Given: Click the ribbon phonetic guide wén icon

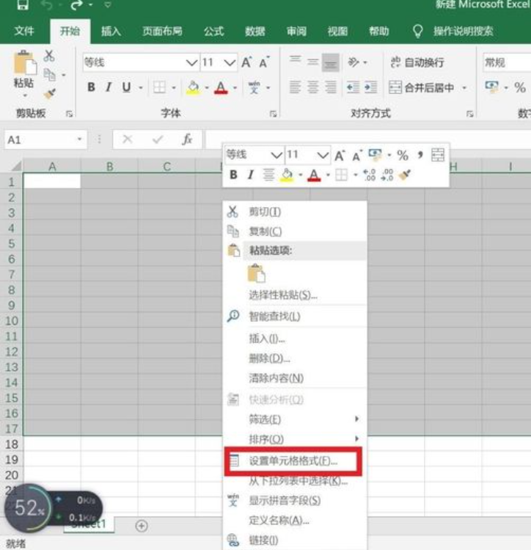Looking at the screenshot, I should (254, 87).
